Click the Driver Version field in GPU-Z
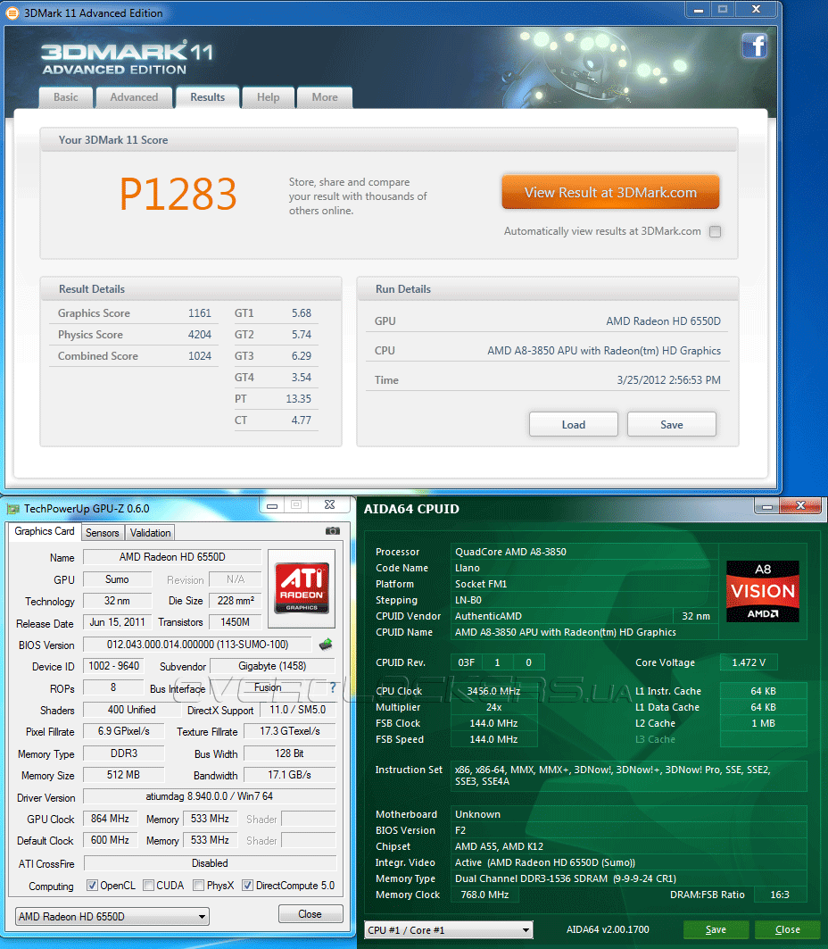This screenshot has width=828, height=949. coord(210,796)
